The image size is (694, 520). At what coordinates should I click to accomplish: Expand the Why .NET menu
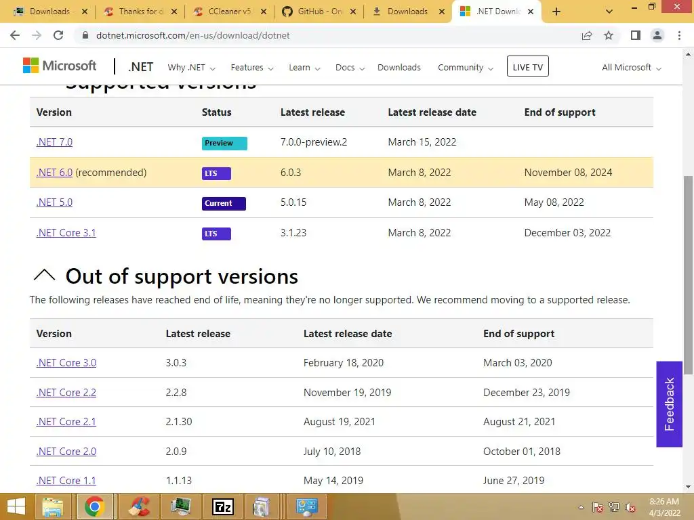pyautogui.click(x=191, y=68)
